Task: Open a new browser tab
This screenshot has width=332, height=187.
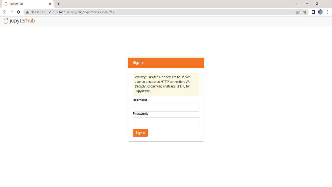Action: coord(58,4)
